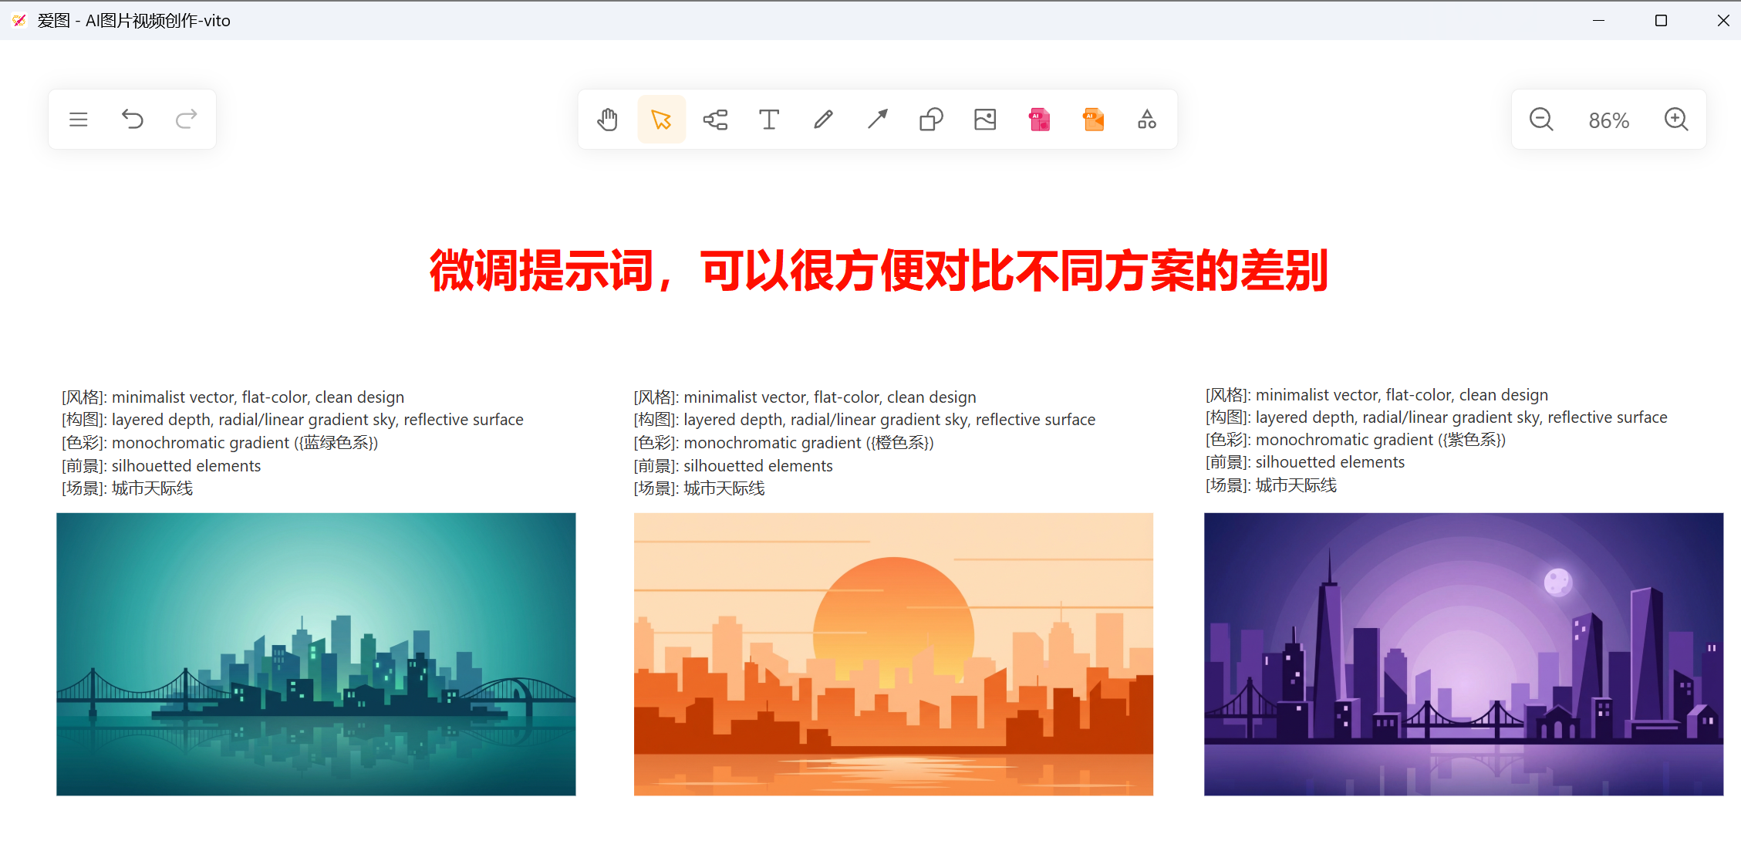The width and height of the screenshot is (1741, 841).
Task: Open the pink AI image generation tool
Action: [x=1039, y=120]
